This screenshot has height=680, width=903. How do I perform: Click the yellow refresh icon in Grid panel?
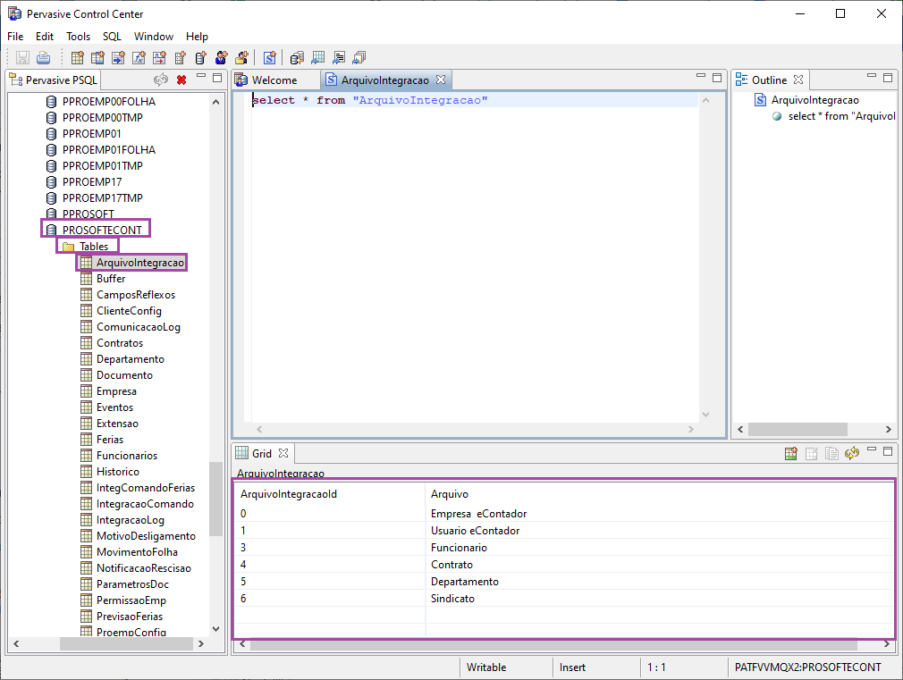[852, 454]
